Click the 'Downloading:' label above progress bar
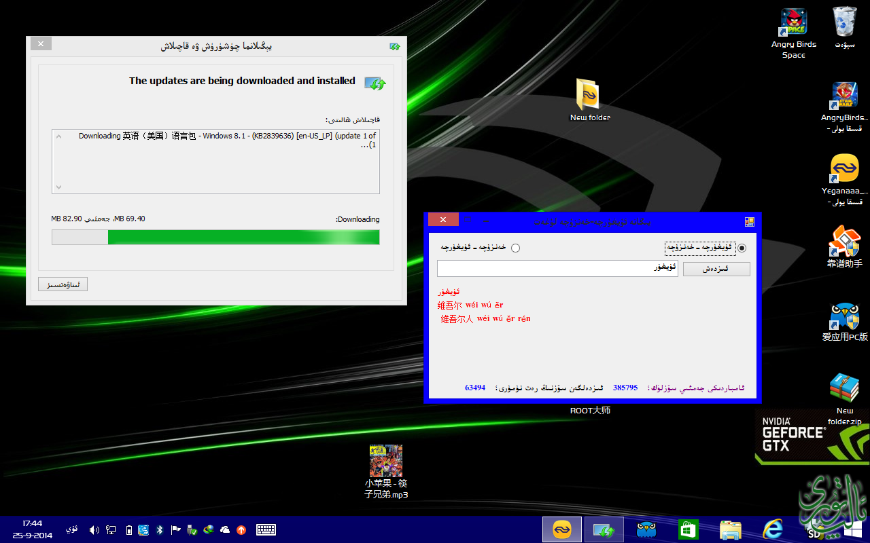 click(x=358, y=219)
